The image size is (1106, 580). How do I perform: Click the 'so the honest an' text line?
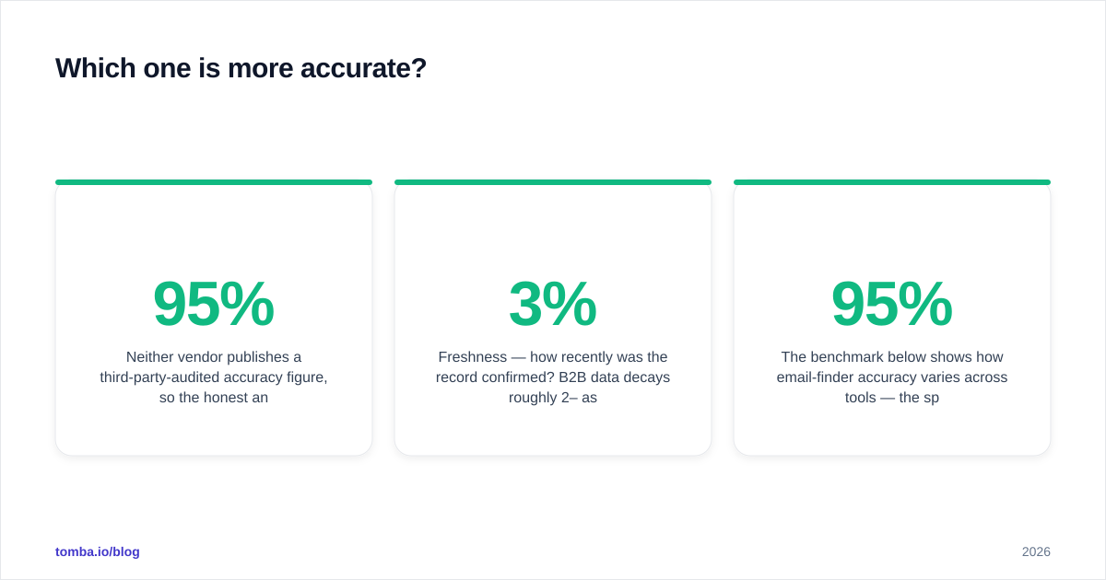(x=214, y=398)
